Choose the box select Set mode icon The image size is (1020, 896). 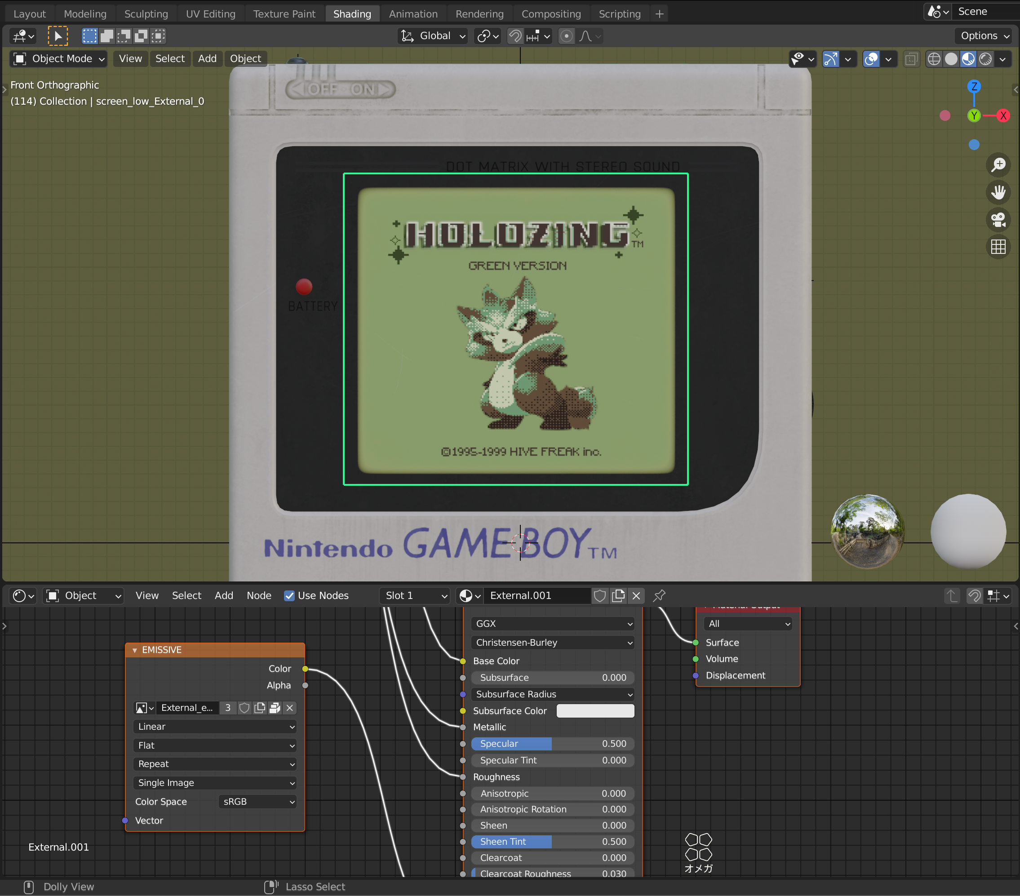[x=90, y=36]
